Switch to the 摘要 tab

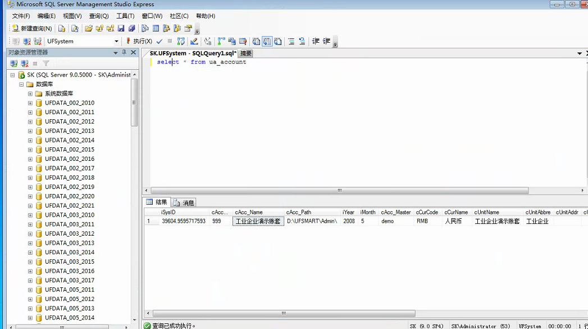[246, 53]
